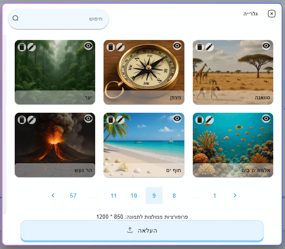Screen dimensions: 285x249
Task: Click trash icon on savanna (סוואנה) image
Action: (200, 47)
